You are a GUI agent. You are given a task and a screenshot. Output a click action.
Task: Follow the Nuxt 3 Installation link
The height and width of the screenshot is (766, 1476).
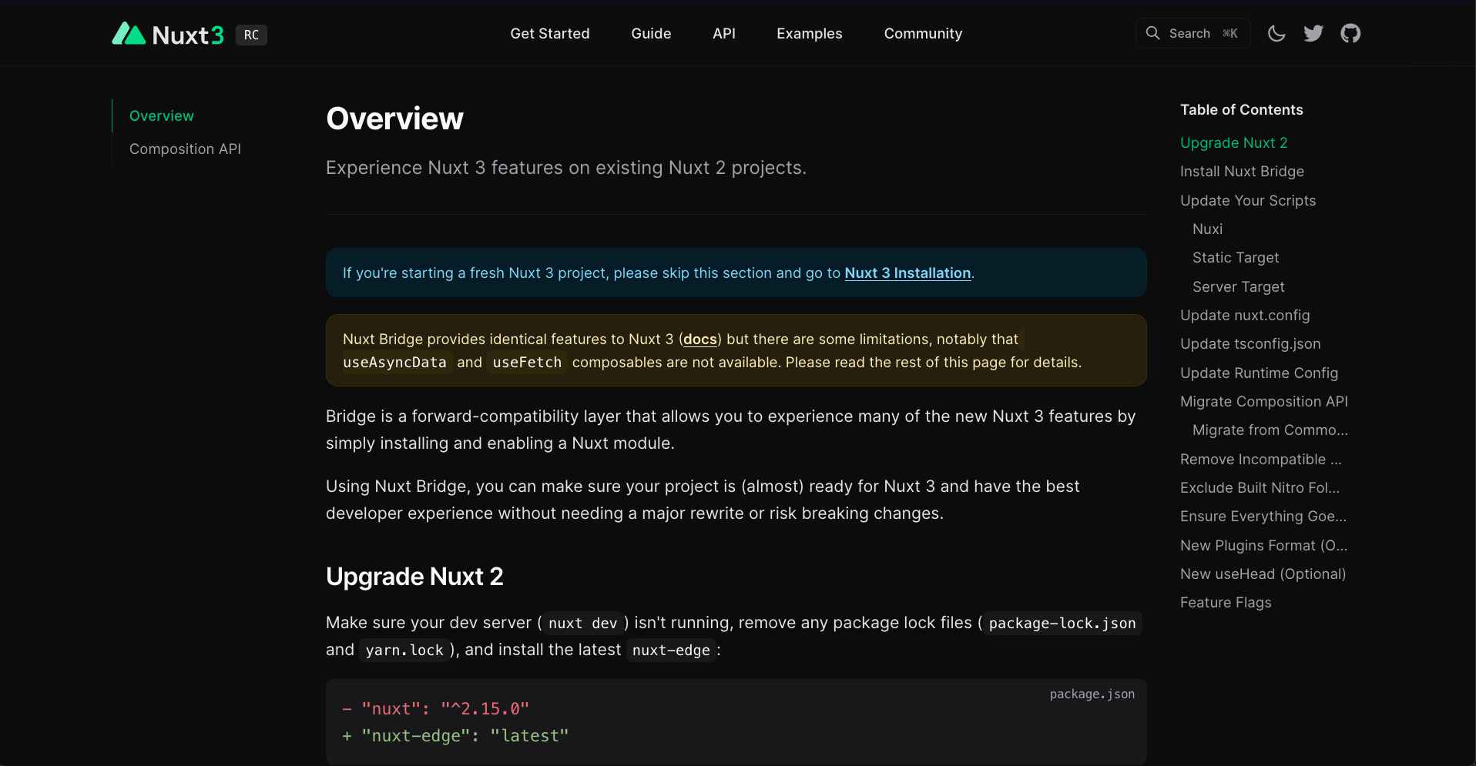[x=907, y=273]
